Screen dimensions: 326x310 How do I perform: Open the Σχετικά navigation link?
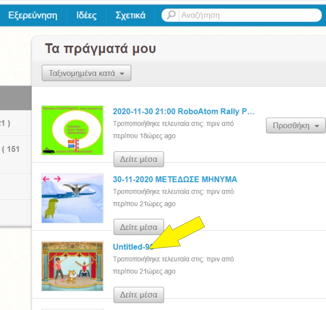click(130, 15)
